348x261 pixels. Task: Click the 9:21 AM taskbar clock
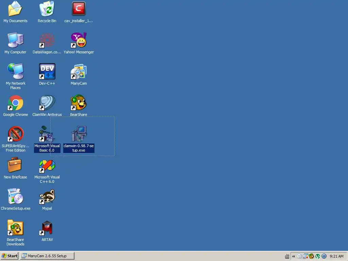(336, 256)
